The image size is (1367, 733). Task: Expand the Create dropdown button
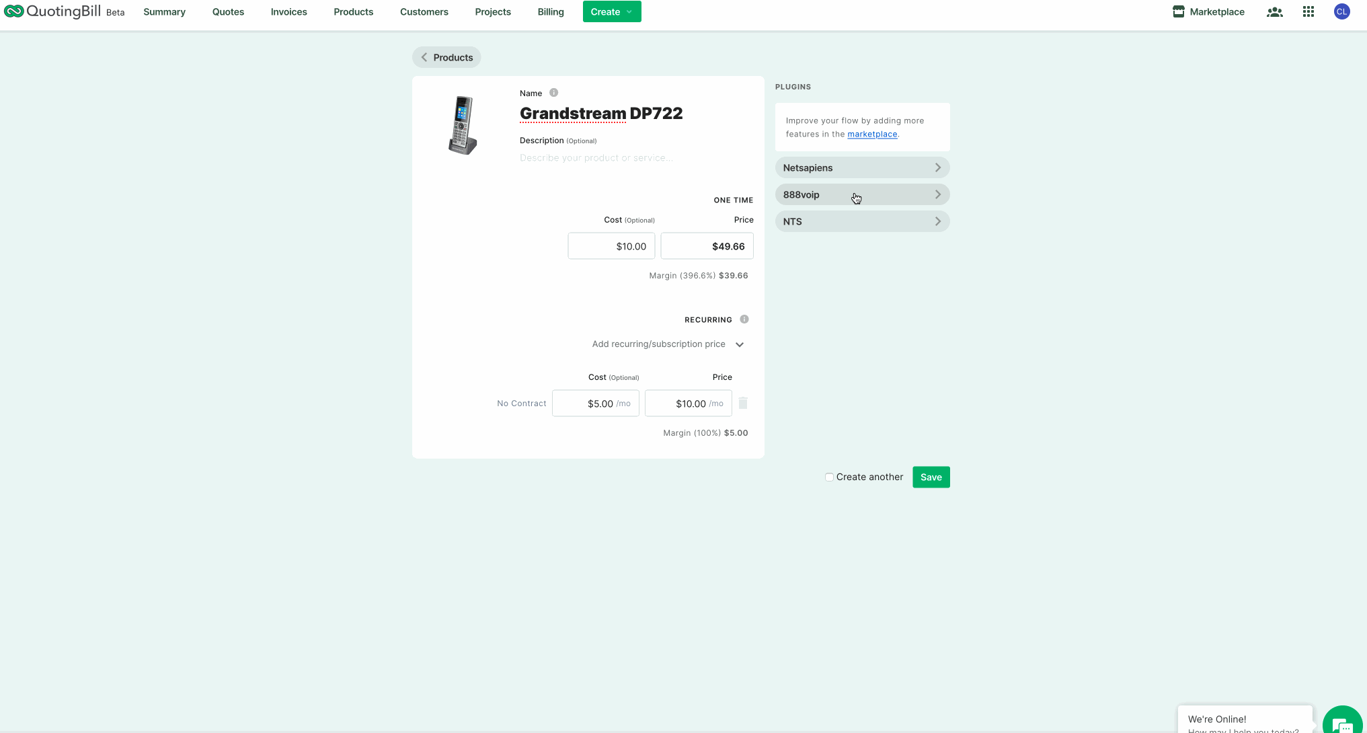click(x=611, y=12)
